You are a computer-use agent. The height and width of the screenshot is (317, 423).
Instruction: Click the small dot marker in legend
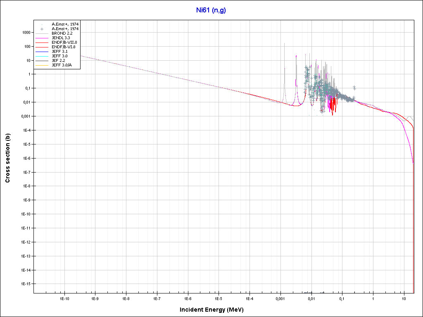(x=42, y=24)
